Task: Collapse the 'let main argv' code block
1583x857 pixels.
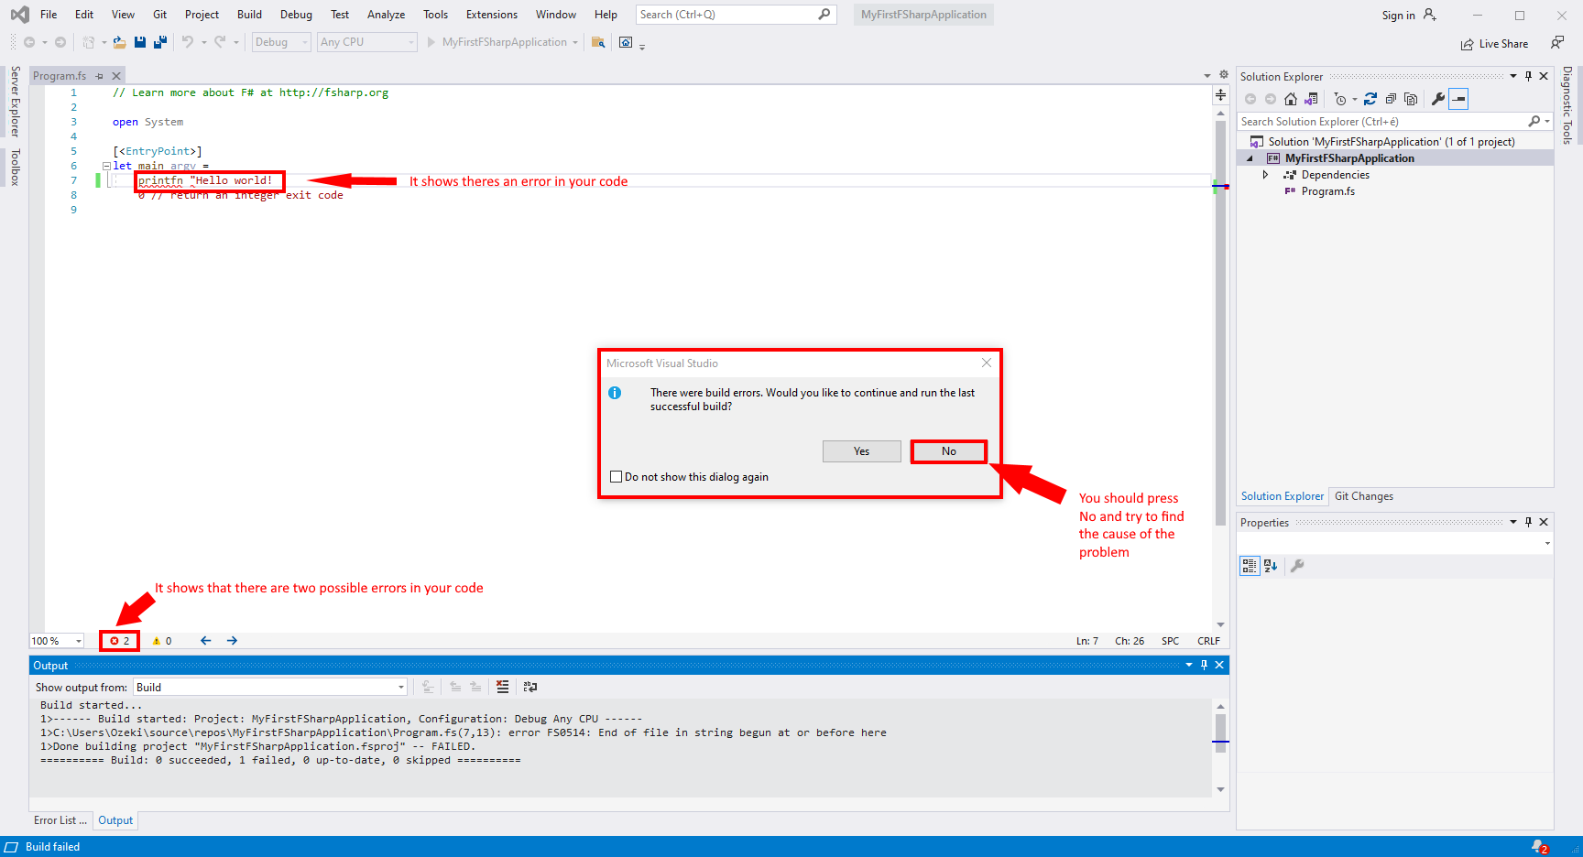Action: pyautogui.click(x=106, y=166)
